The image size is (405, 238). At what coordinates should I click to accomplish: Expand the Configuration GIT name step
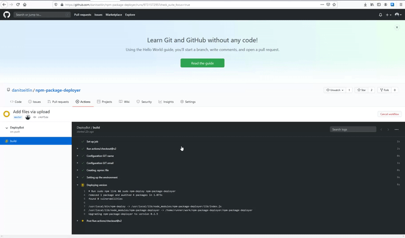point(100,156)
